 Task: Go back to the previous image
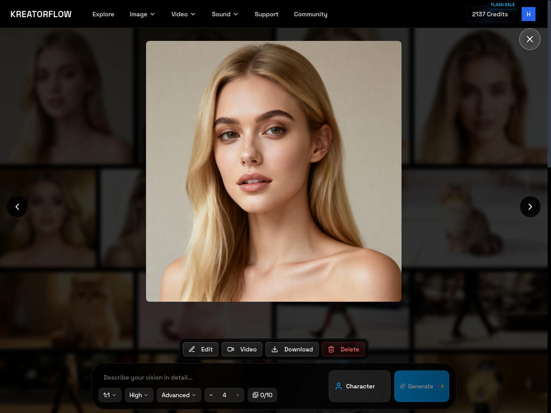(x=17, y=206)
